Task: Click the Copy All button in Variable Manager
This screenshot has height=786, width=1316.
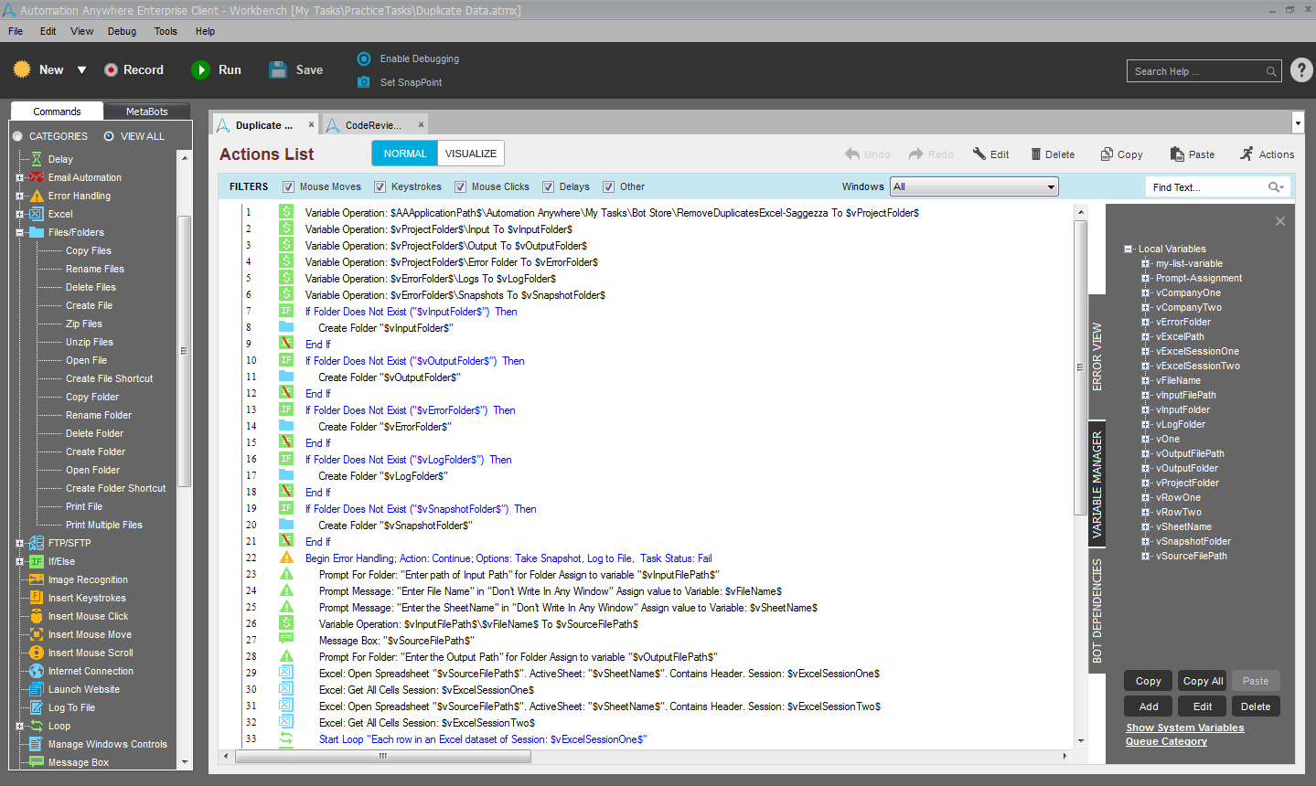Action: (1203, 681)
